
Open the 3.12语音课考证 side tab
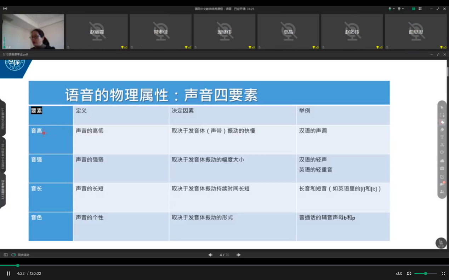pos(3,190)
